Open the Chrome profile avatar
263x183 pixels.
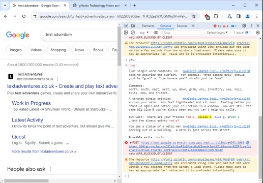pyautogui.click(x=248, y=16)
